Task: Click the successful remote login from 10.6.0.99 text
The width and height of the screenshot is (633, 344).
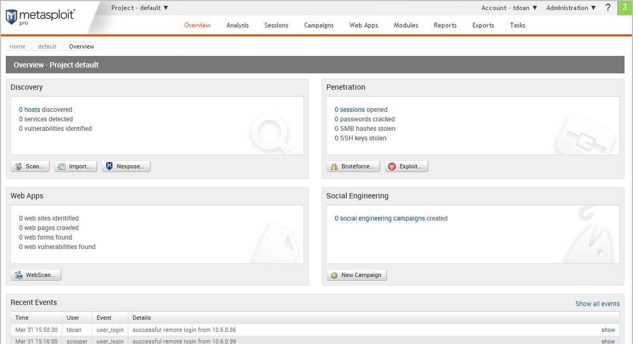Action: pyautogui.click(x=184, y=341)
